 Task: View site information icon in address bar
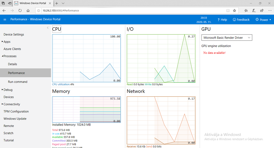pyautogui.click(x=39, y=11)
